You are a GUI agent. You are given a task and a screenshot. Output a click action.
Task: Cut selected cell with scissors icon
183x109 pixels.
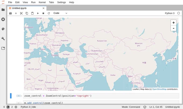pos(21,13)
